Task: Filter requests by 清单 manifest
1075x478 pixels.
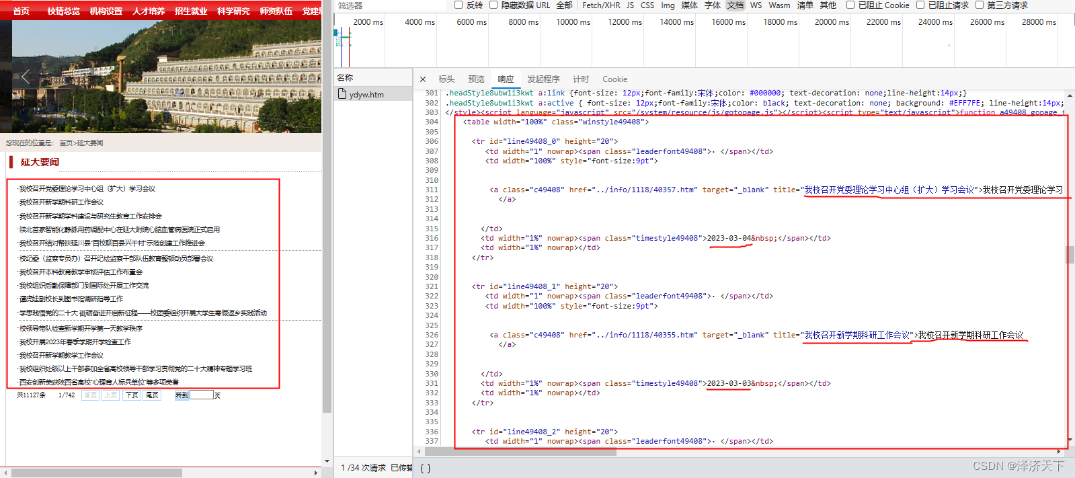Action: pos(805,5)
